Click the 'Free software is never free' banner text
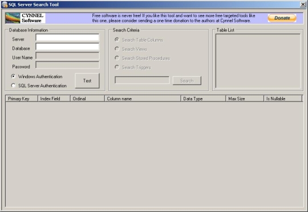This screenshot has height=212, width=308. point(173,18)
